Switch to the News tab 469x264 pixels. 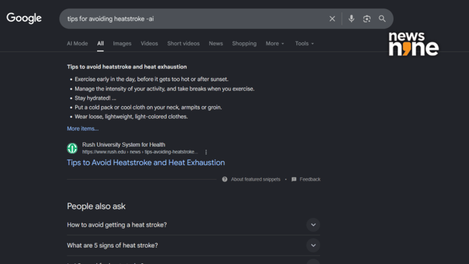(x=216, y=43)
